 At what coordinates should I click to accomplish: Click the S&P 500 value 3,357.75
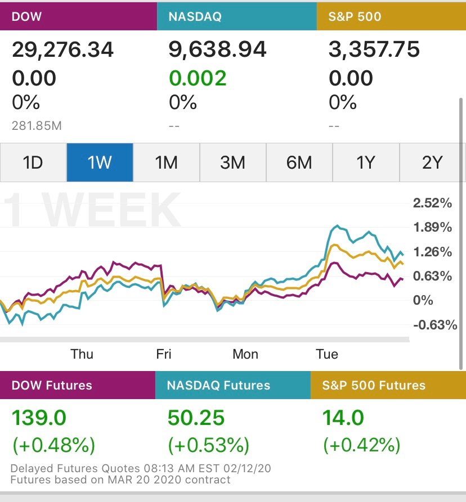(374, 49)
